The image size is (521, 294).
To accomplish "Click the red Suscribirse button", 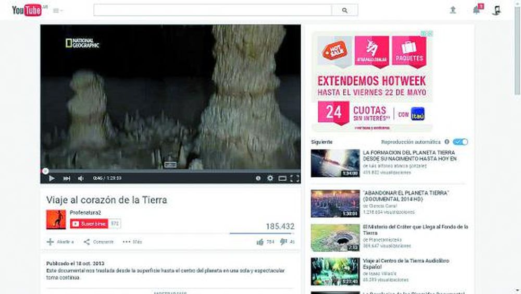I will coord(89,224).
